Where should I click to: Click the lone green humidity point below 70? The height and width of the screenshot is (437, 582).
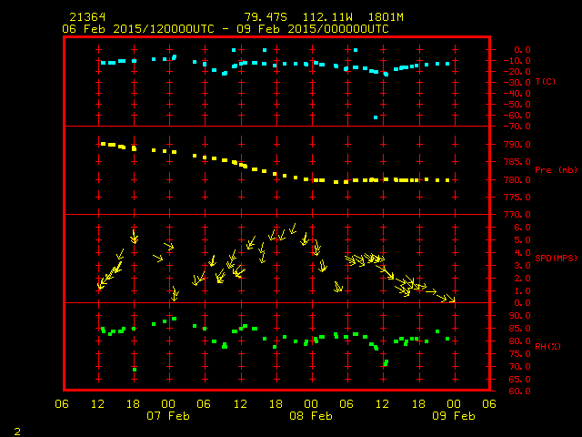pos(135,370)
